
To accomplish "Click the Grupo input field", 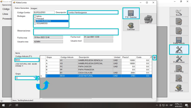I will pyautogui.click(x=27, y=78).
